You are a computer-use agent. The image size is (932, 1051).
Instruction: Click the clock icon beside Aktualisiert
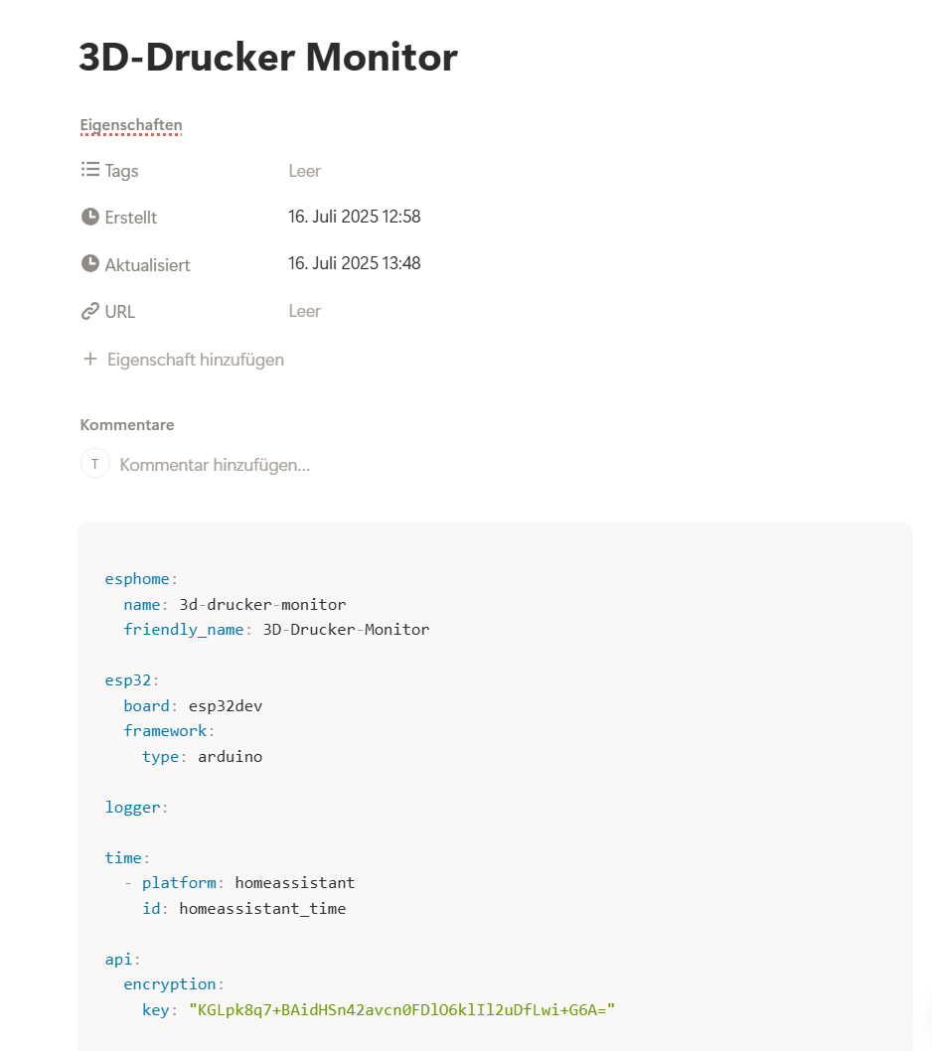[90, 264]
